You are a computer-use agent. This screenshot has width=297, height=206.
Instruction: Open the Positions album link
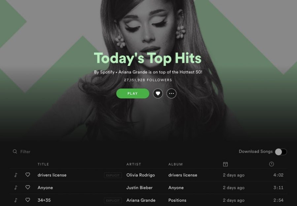point(177,200)
